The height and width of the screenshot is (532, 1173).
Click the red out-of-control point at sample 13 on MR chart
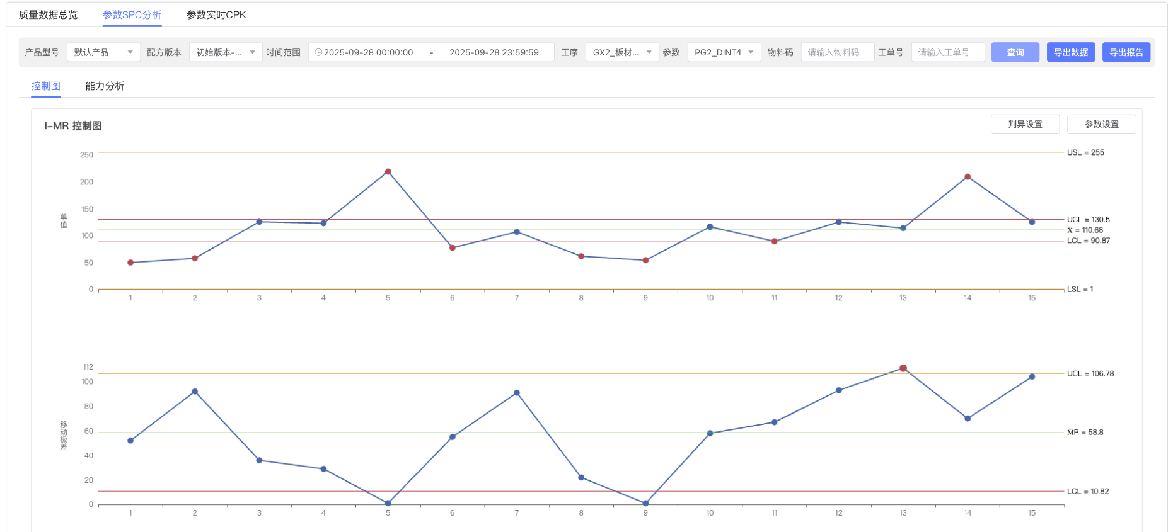(x=903, y=368)
